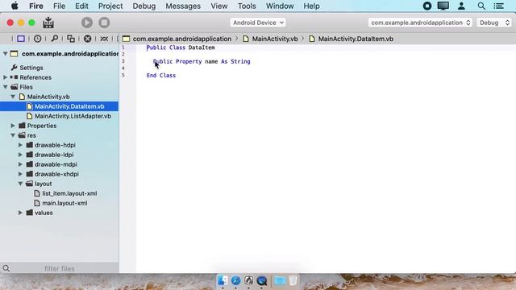Screen dimensions: 516x290
Task: Open the File menu
Action: 59,6
